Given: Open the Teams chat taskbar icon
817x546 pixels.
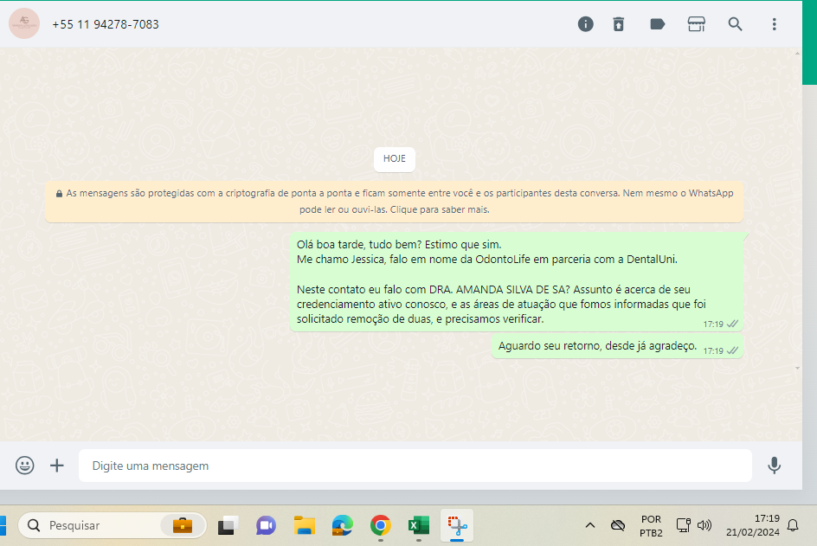Looking at the screenshot, I should coord(266,525).
